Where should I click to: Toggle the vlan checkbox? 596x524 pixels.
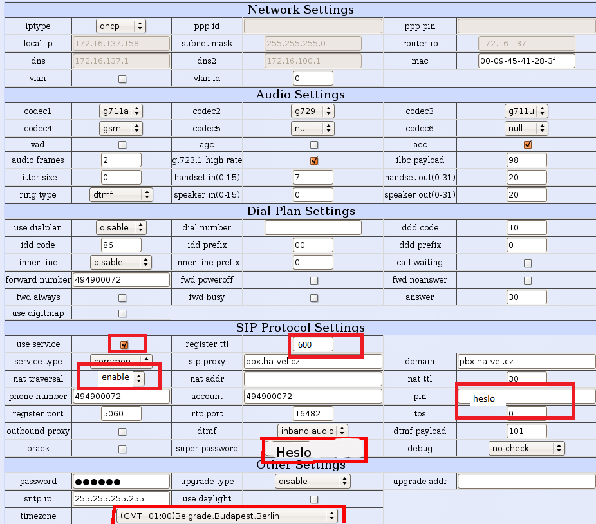(x=122, y=79)
